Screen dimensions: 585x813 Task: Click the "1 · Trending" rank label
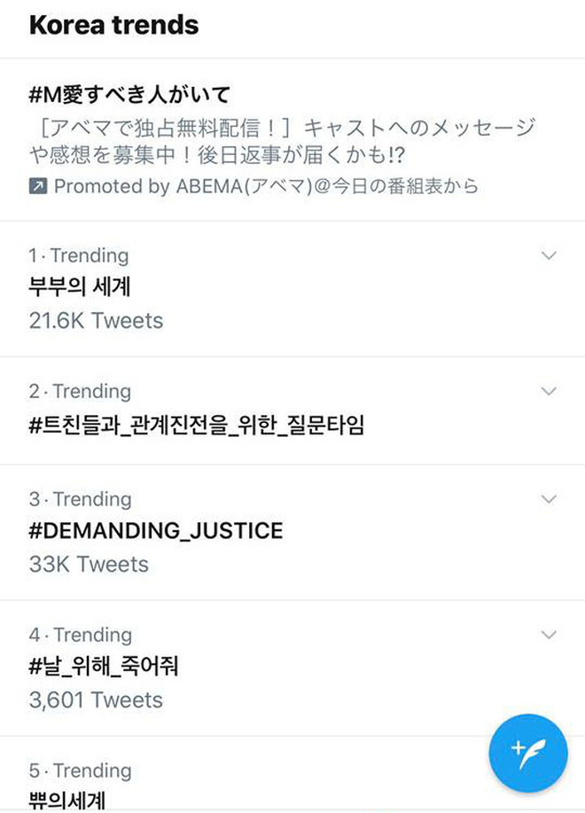(79, 256)
